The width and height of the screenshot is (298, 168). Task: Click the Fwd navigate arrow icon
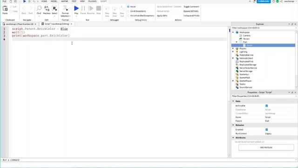pos(31,8)
